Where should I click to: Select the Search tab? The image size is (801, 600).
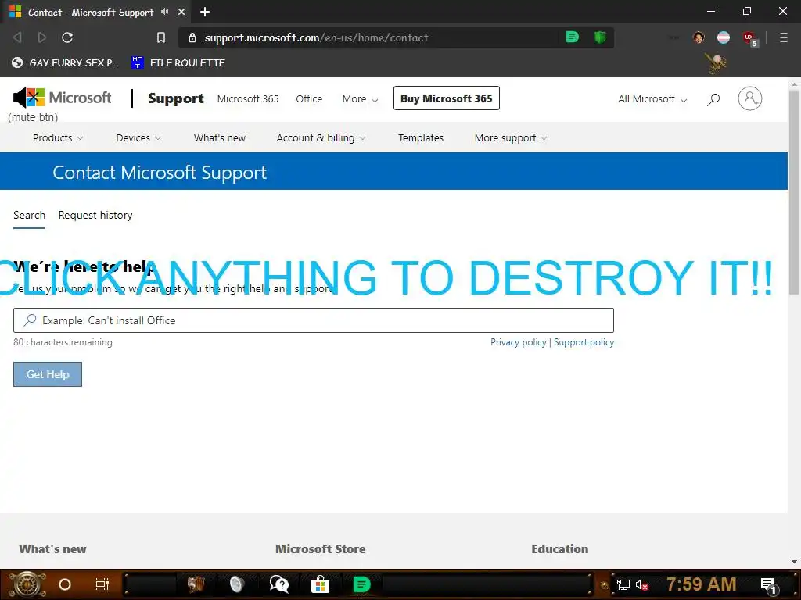point(29,215)
